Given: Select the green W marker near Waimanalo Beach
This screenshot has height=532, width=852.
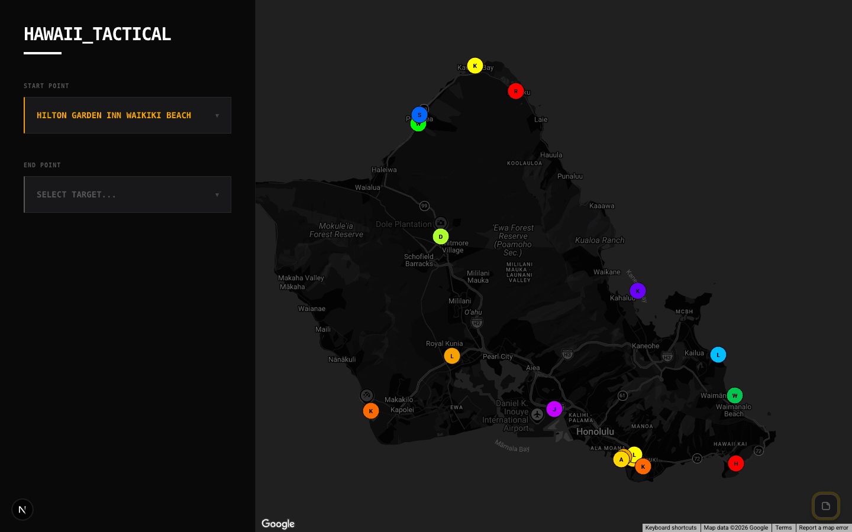Looking at the screenshot, I should 734,395.
